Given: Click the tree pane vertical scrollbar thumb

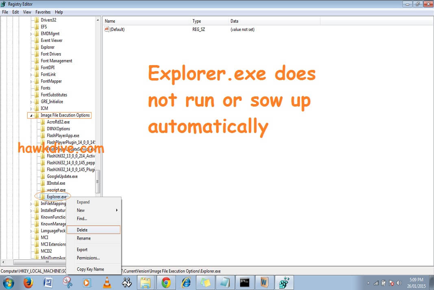Looking at the screenshot, I should 98,181.
